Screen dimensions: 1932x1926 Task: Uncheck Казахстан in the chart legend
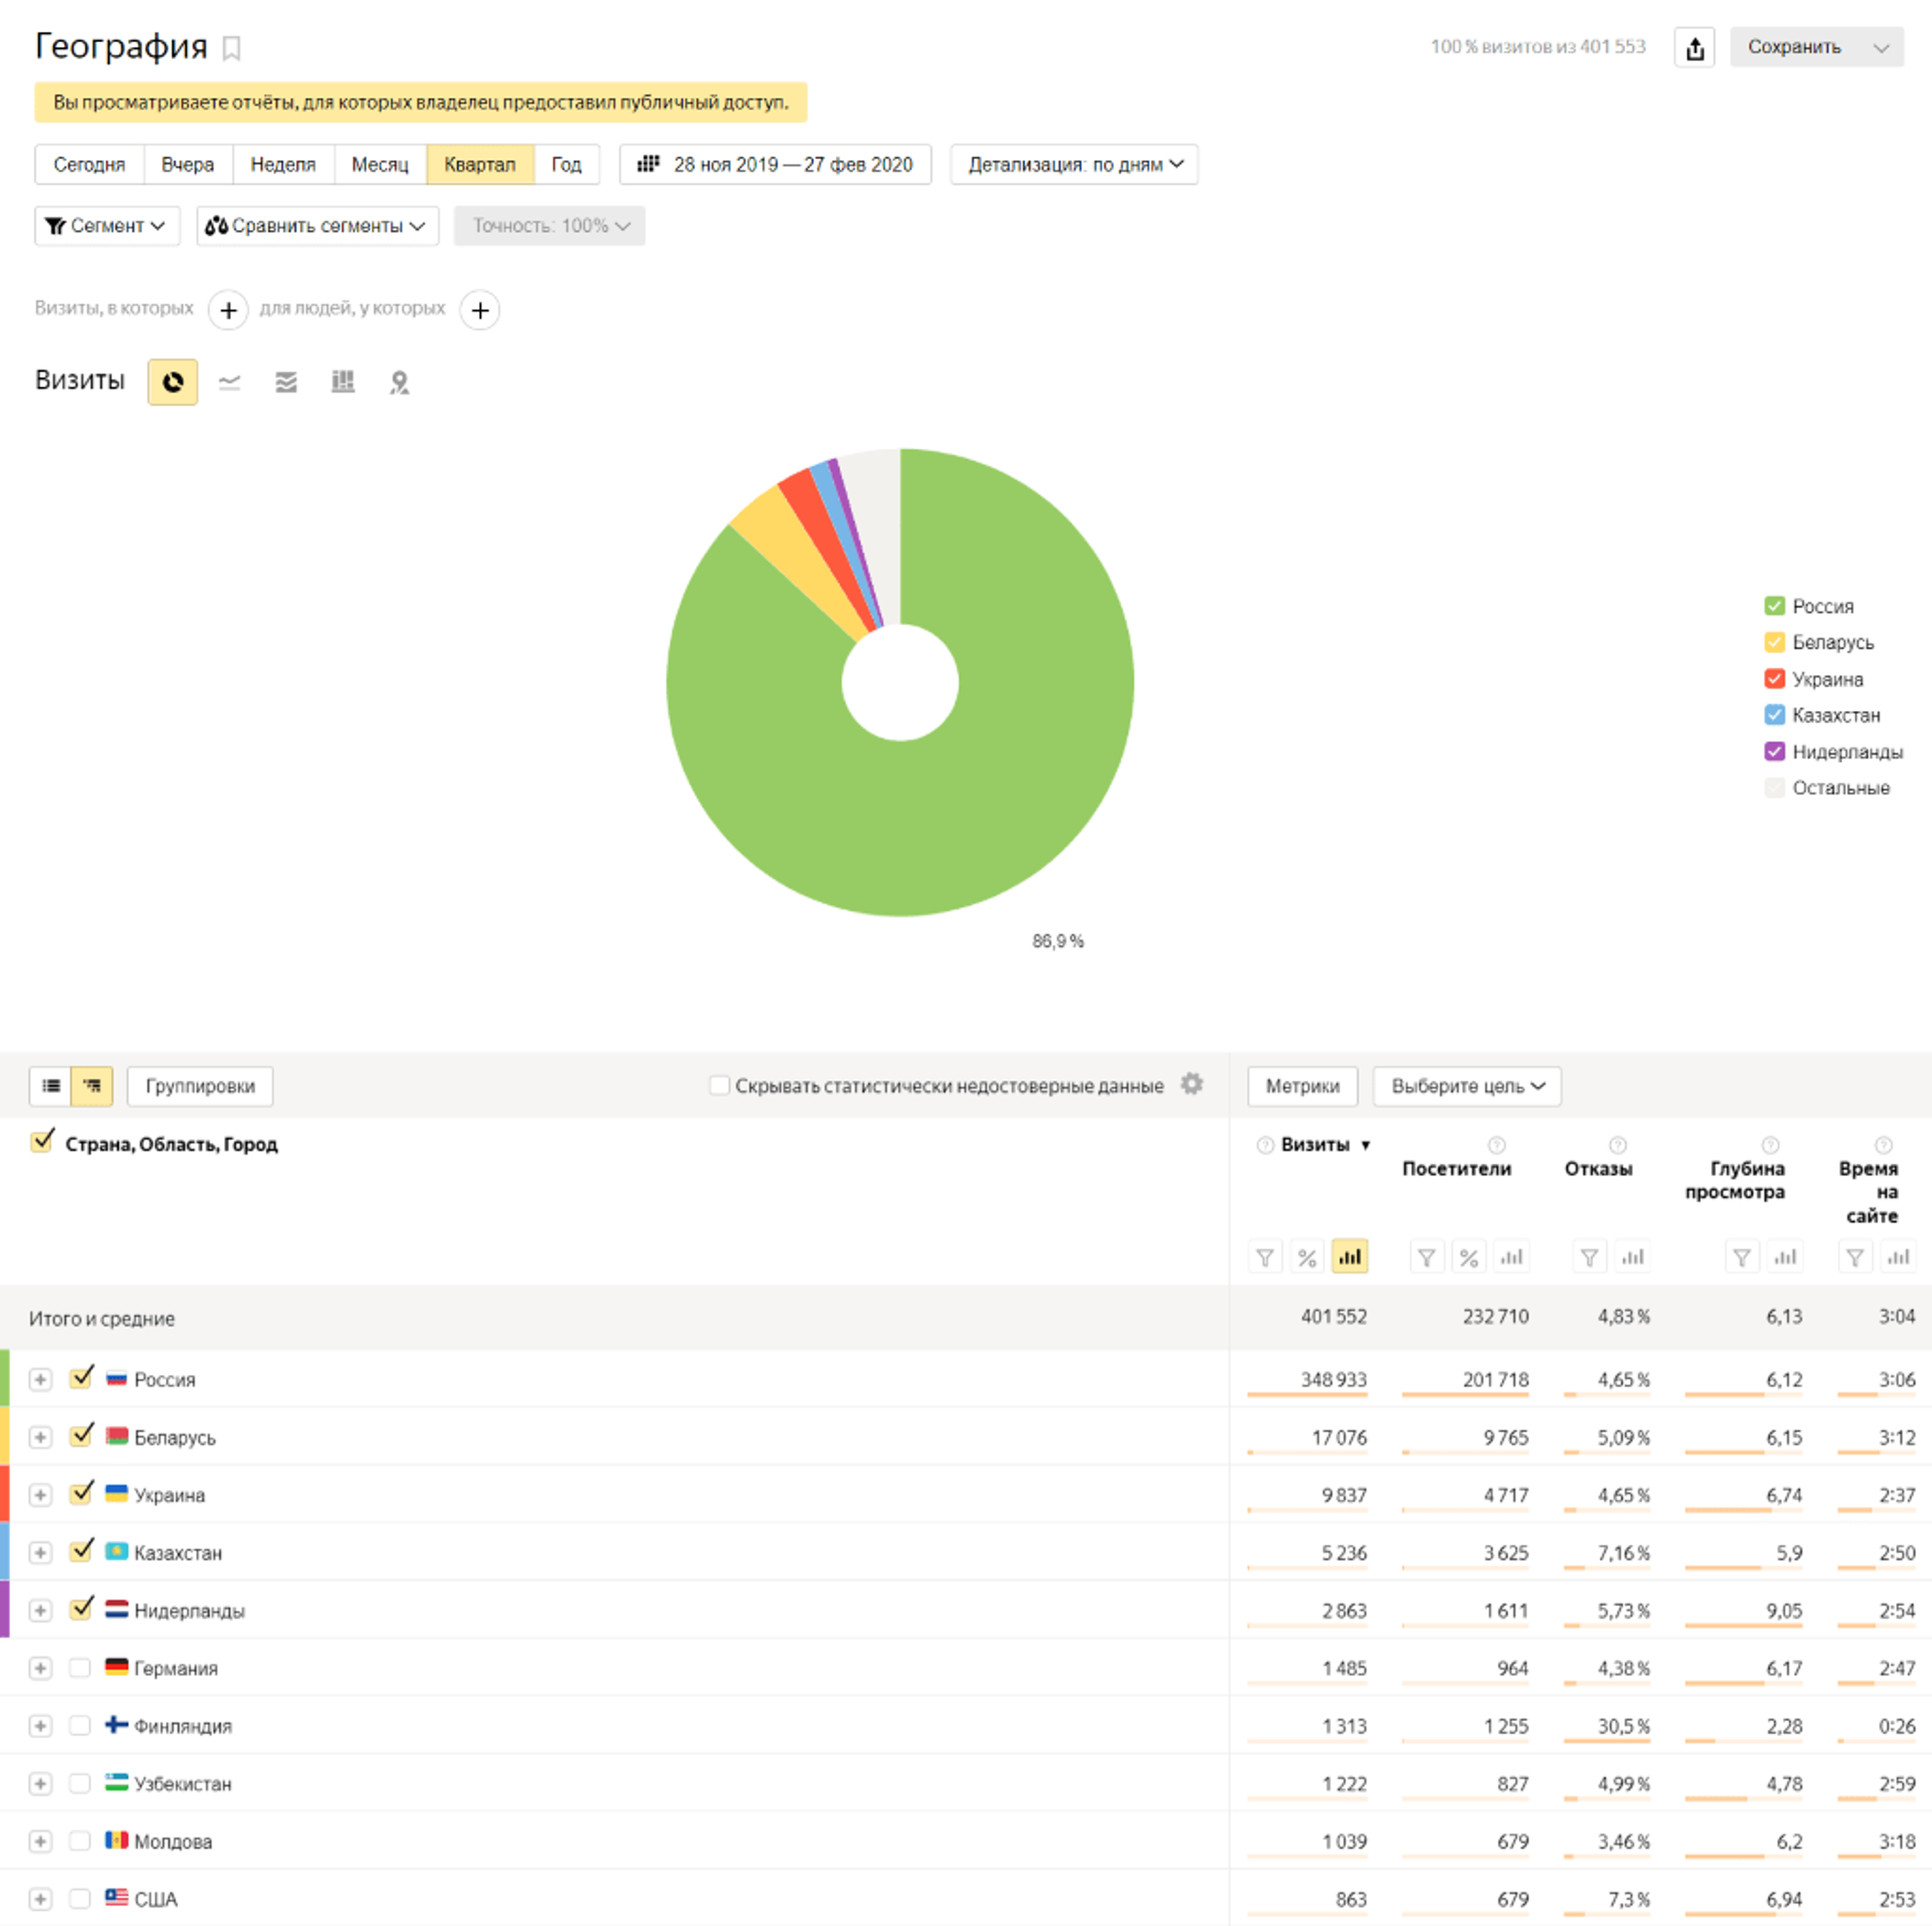[1774, 715]
